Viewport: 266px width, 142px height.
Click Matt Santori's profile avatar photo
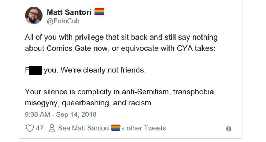(x=34, y=16)
